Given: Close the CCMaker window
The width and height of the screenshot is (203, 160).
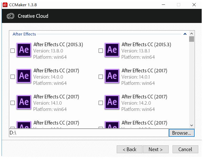Looking at the screenshot, I should pyautogui.click(x=194, y=5).
